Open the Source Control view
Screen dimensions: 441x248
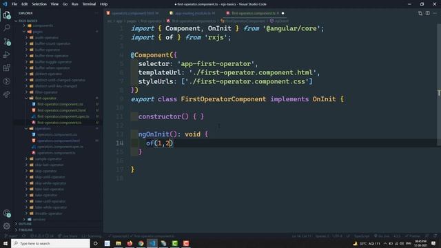click(x=7, y=41)
